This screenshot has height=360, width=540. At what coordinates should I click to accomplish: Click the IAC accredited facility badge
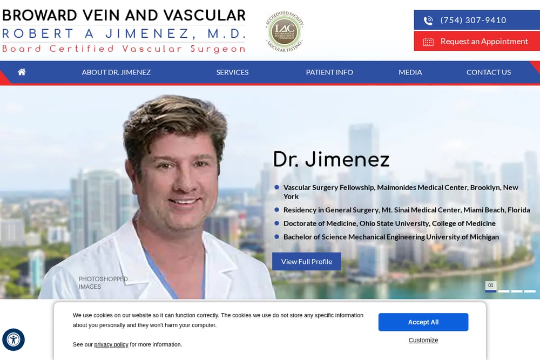click(x=285, y=32)
